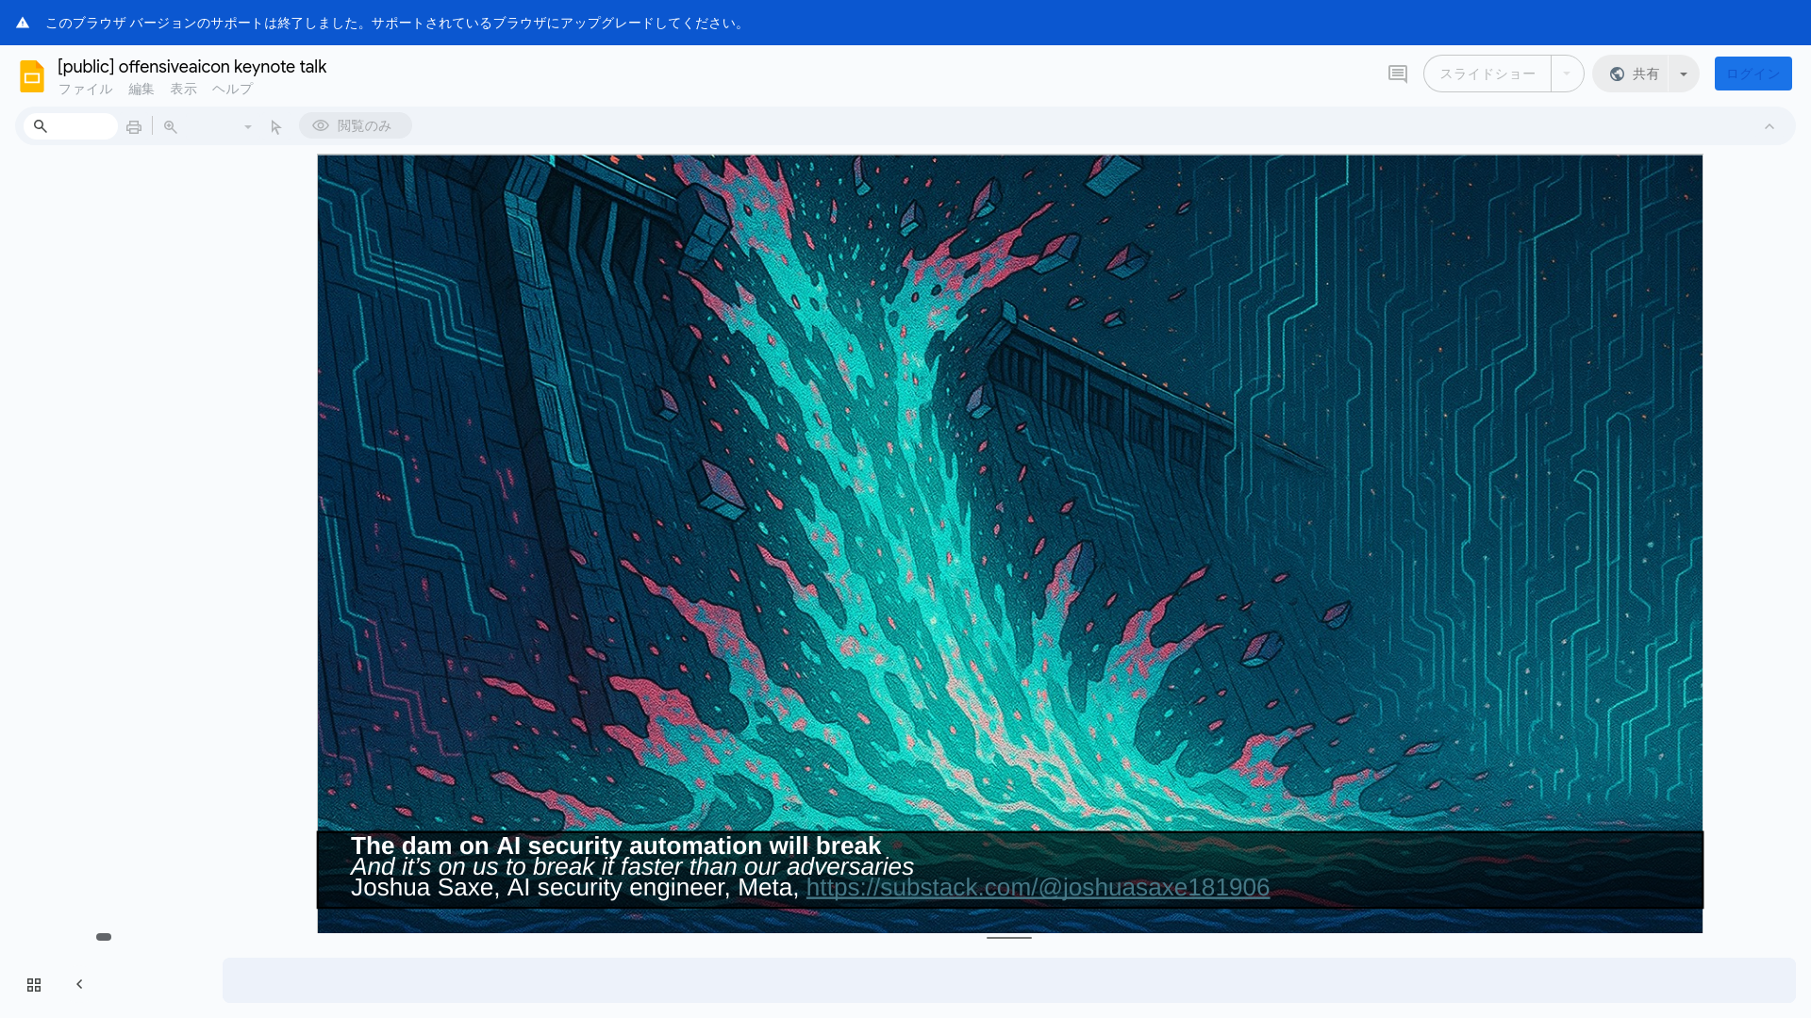The image size is (1811, 1018).
Task: Click the blue ログイン button
Action: (1753, 74)
